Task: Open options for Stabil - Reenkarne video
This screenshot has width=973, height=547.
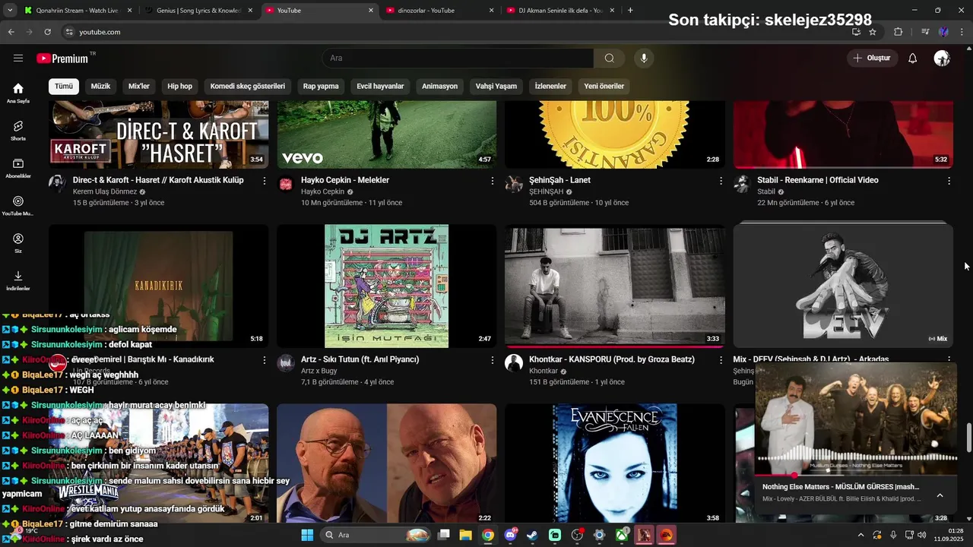Action: (x=949, y=181)
